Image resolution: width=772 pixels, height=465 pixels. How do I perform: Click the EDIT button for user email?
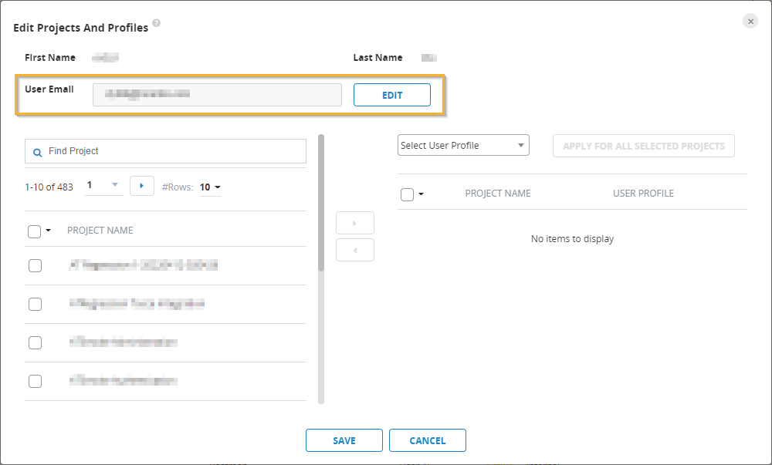click(x=391, y=95)
